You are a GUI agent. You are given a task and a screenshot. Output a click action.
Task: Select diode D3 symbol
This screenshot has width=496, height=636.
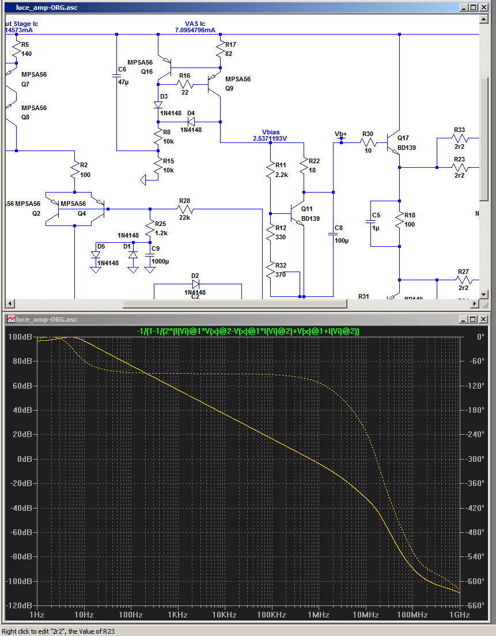[158, 105]
